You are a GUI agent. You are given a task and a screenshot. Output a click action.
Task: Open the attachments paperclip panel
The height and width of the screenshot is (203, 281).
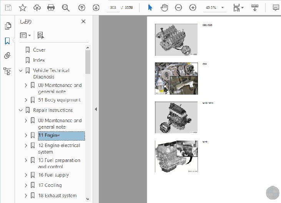(x=7, y=56)
